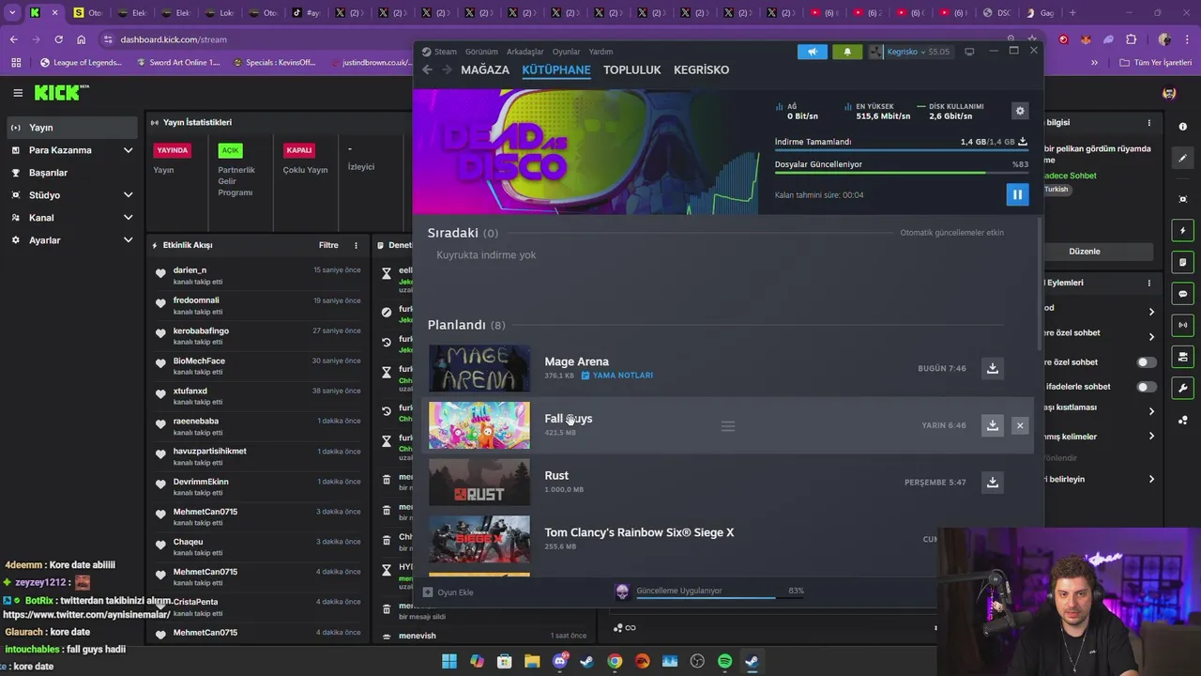Switch to TOPLULUK tab in Steam
The image size is (1201, 676).
pyautogui.click(x=632, y=69)
